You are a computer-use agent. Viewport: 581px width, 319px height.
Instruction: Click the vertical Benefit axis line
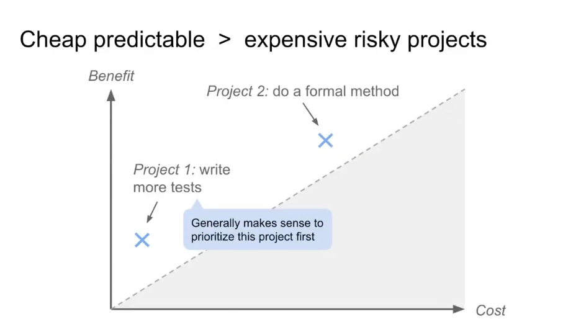(110, 204)
